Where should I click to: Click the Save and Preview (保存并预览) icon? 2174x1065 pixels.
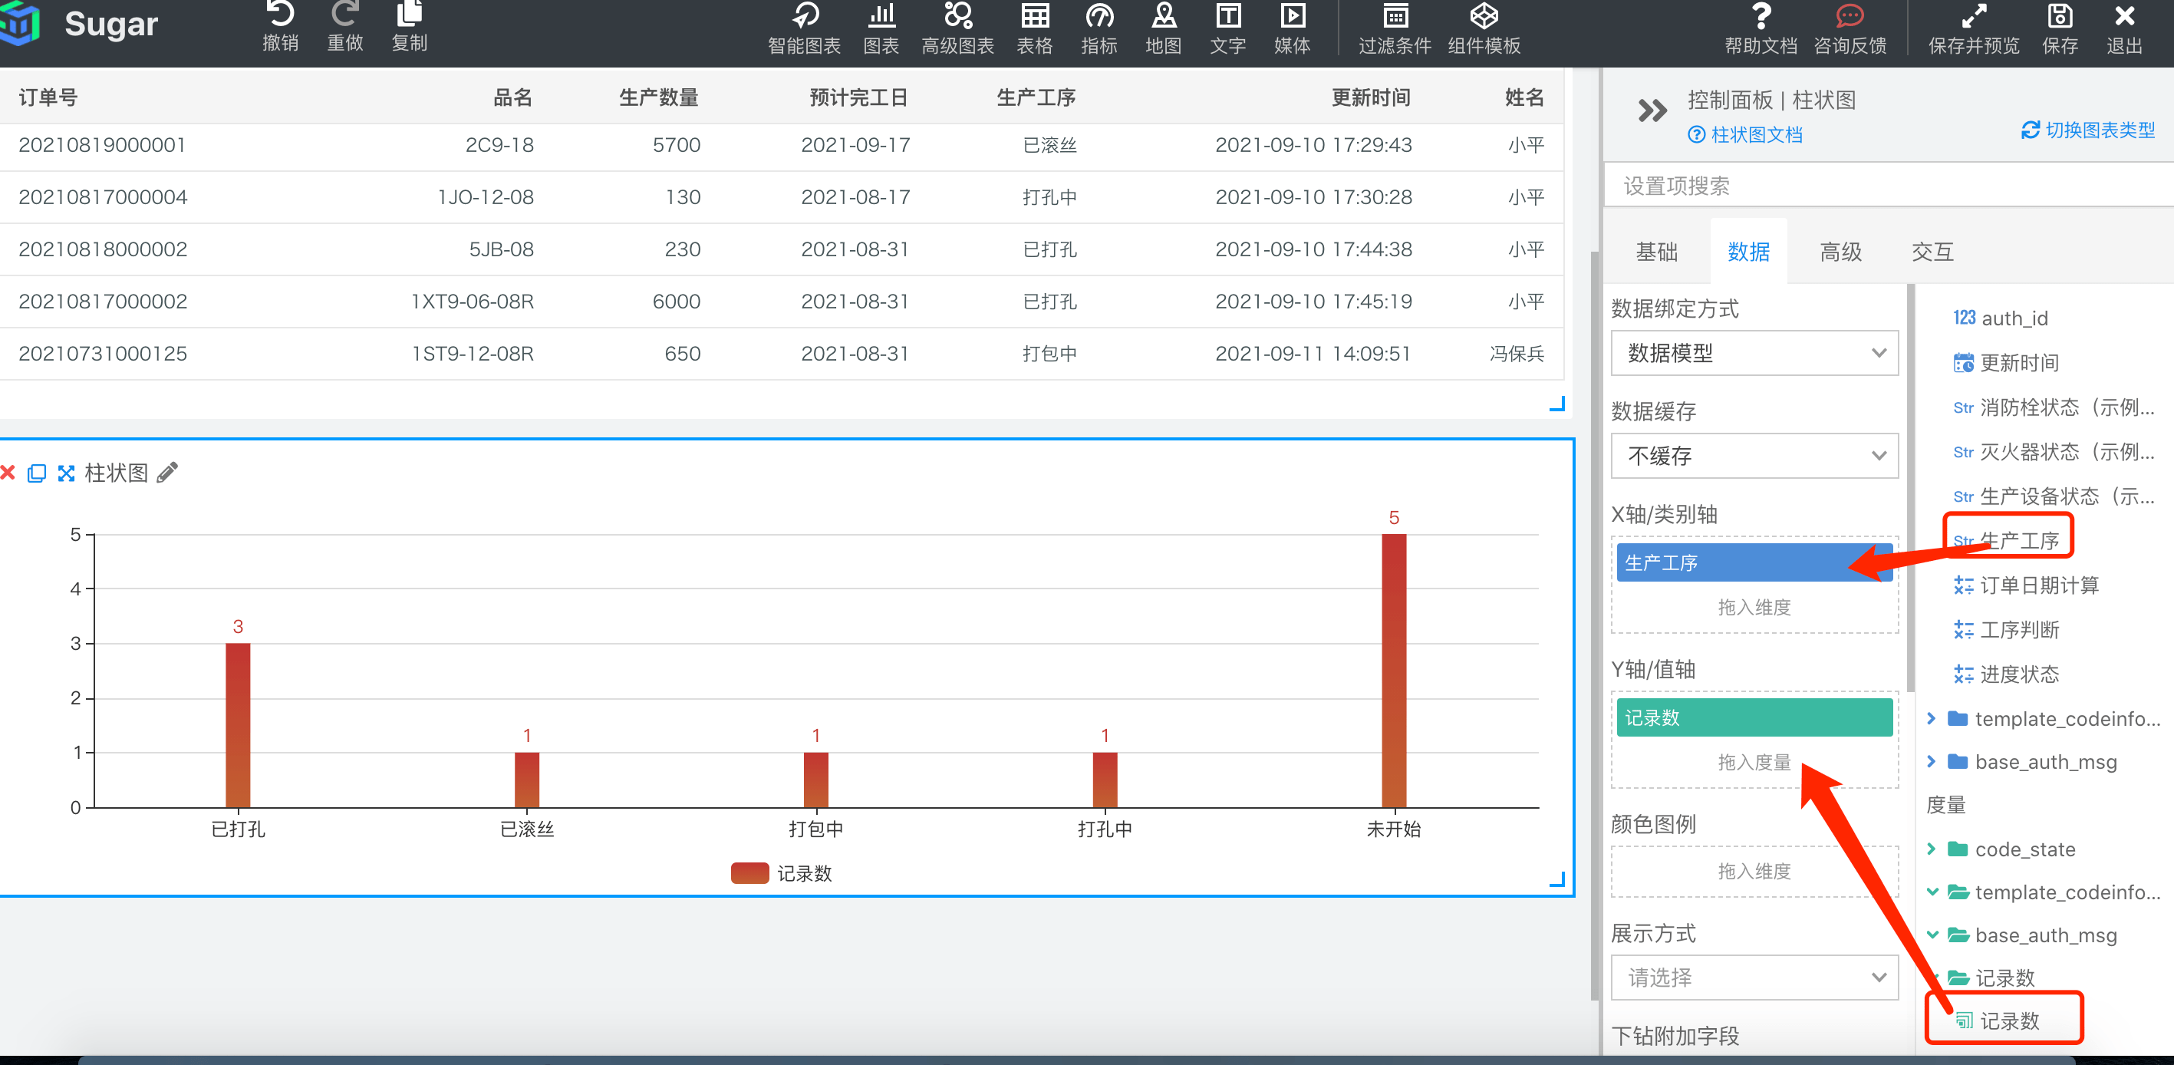(1973, 17)
